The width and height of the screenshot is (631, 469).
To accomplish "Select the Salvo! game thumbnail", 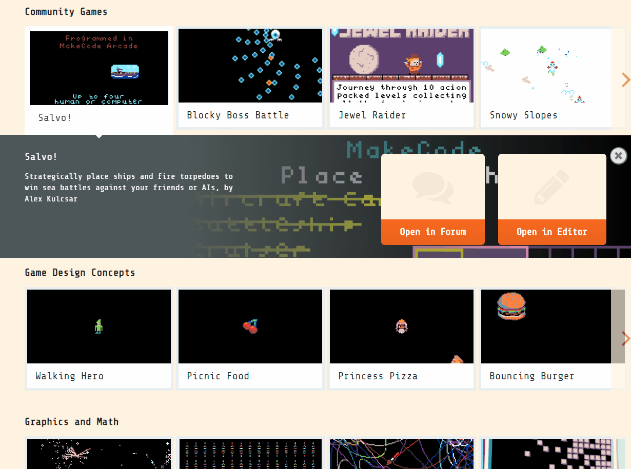I will (99, 68).
